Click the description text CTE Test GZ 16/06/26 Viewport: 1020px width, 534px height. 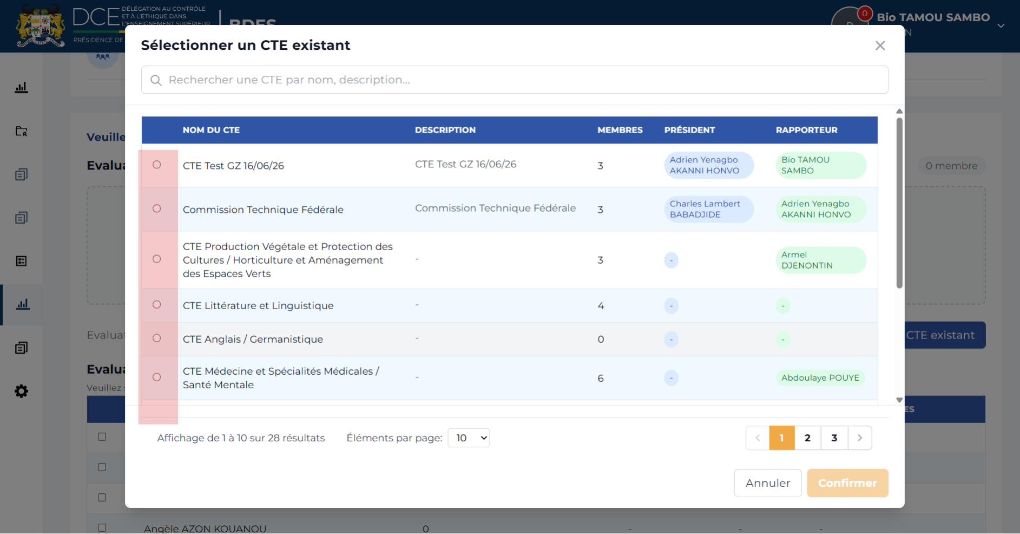465,164
